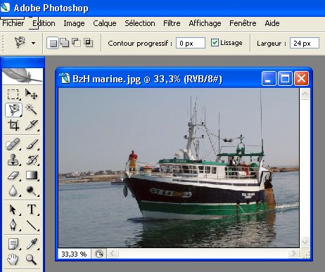Choose the Intersect with selection mode

coord(89,43)
